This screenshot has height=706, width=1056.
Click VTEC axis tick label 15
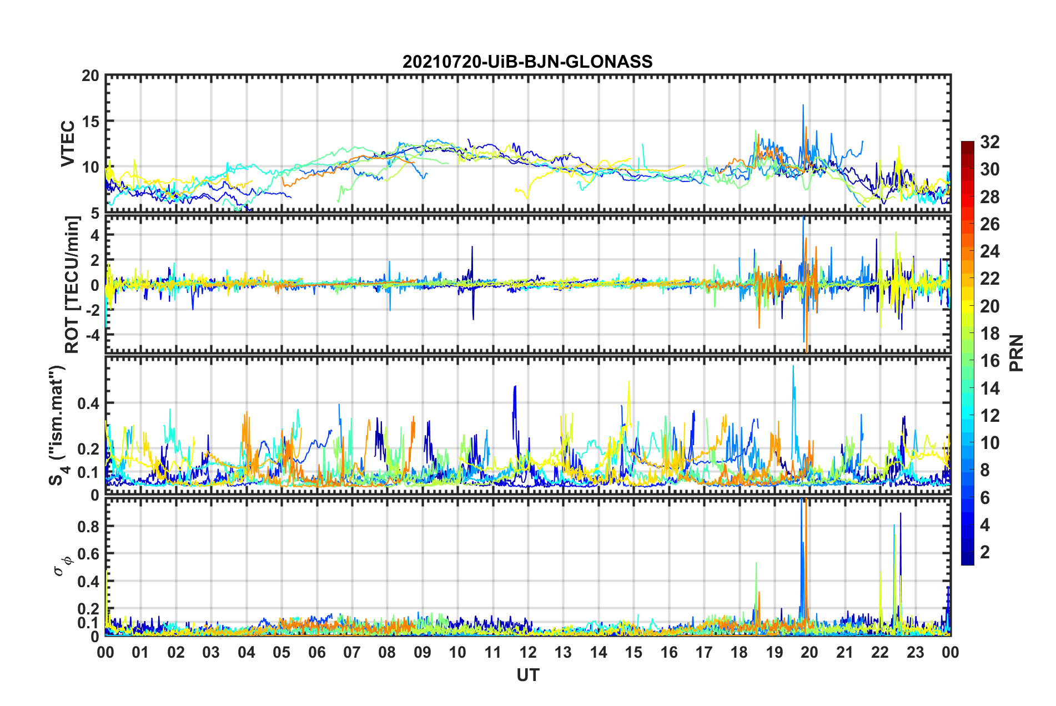(x=90, y=122)
